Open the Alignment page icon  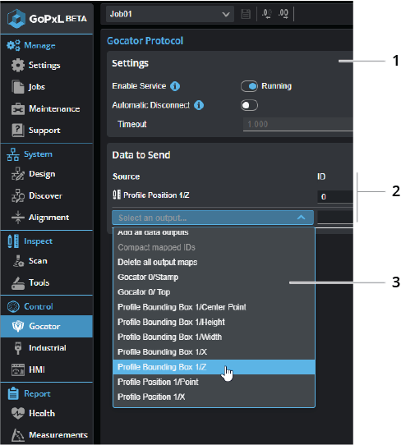tap(18, 218)
